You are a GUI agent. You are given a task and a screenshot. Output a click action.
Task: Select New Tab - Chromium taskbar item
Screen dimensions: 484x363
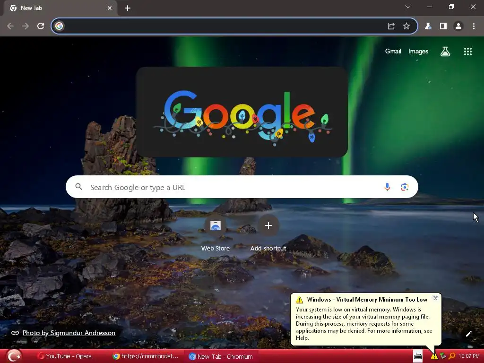coord(221,356)
